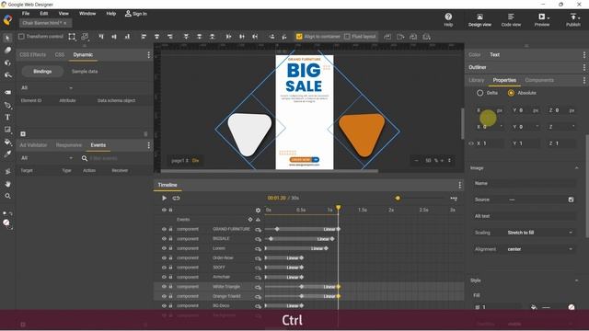
Task: Switch to the Library tab
Action: 477,80
